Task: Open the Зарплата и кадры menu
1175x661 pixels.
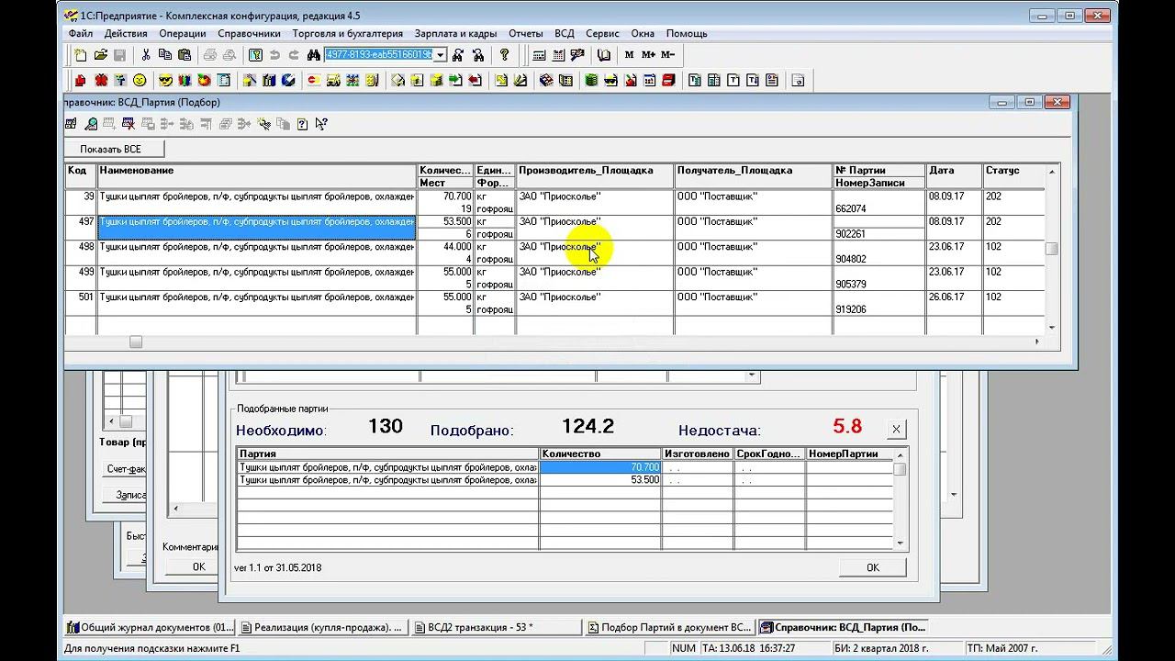Action: [455, 33]
